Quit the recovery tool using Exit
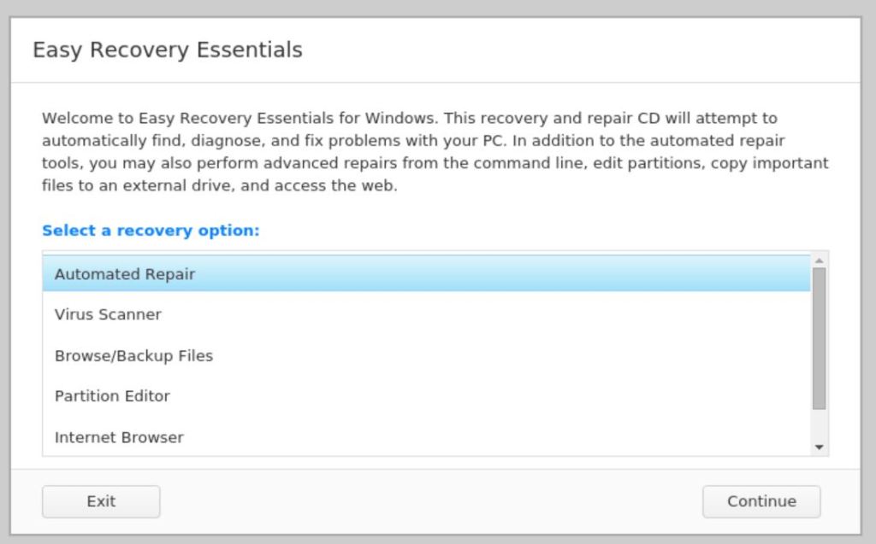This screenshot has width=876, height=544. 101,501
